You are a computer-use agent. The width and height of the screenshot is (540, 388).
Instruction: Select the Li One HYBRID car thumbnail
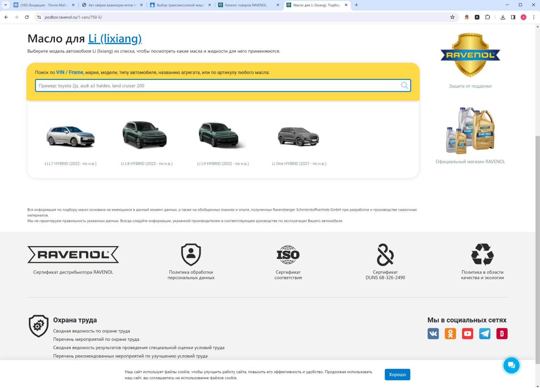coord(298,136)
